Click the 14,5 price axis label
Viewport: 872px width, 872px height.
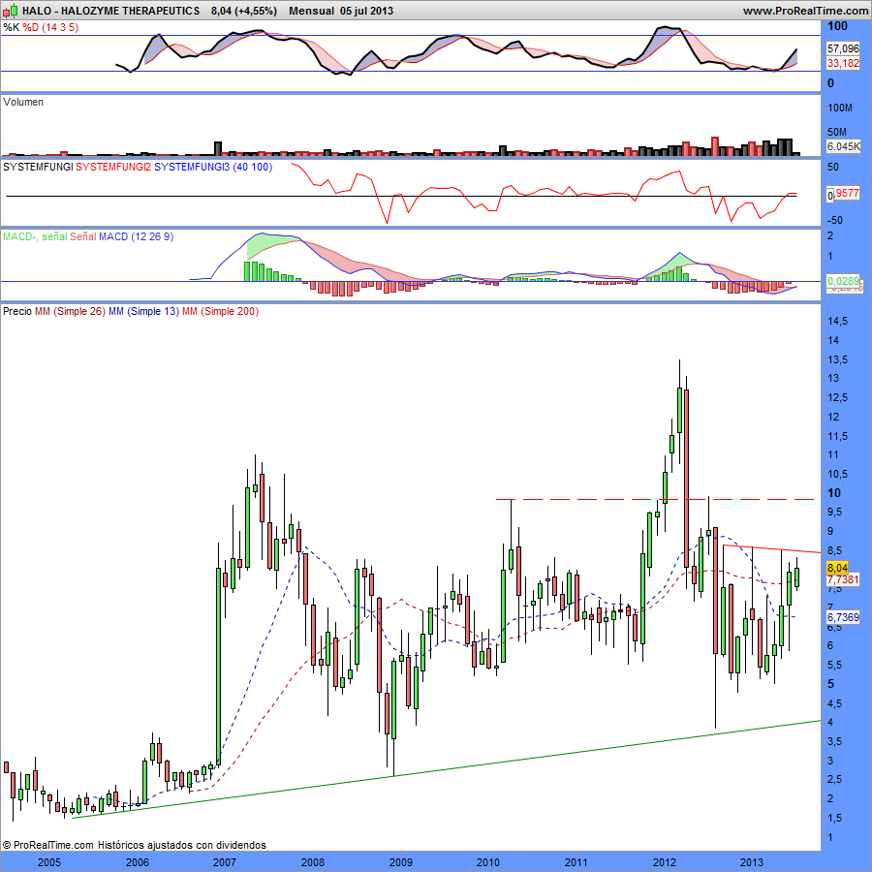(837, 322)
